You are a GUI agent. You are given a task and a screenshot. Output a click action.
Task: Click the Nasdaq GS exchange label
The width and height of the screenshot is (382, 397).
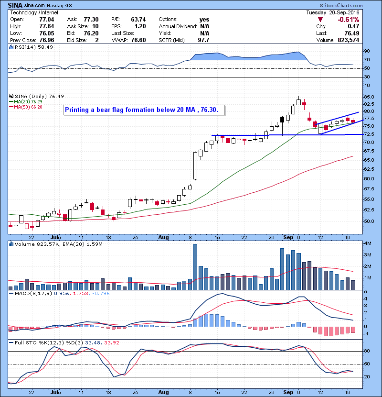pos(59,6)
